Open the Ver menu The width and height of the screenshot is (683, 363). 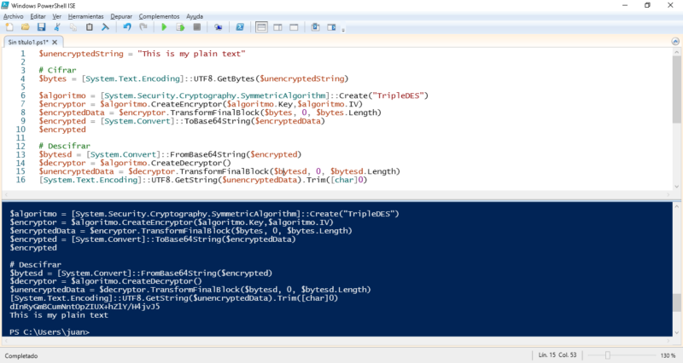coord(56,16)
